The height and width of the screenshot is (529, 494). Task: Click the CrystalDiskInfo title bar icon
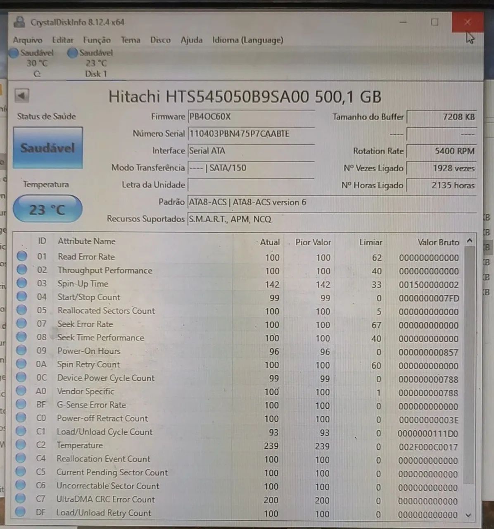19,22
